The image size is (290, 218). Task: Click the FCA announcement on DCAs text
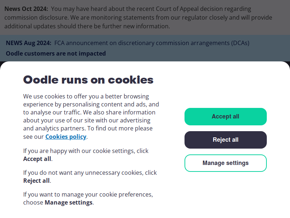[152, 43]
